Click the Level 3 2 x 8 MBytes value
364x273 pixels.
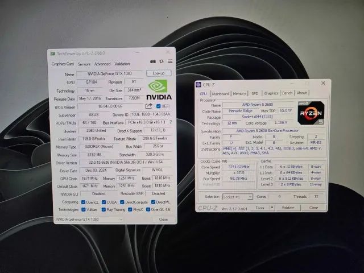(291, 184)
